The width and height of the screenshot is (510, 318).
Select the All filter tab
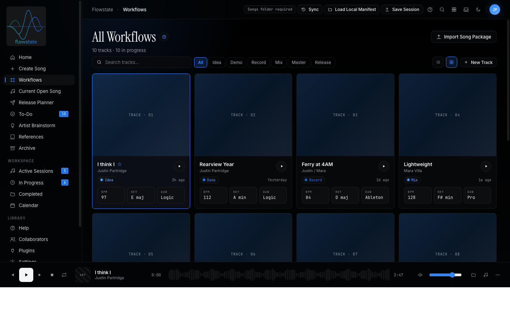click(200, 63)
